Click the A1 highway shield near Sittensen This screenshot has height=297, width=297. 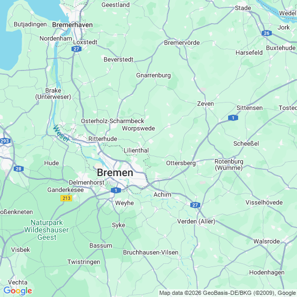point(233,118)
